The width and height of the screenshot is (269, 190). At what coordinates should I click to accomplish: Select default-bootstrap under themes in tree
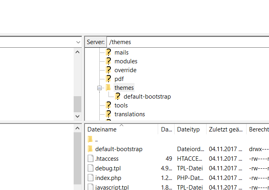point(147,97)
